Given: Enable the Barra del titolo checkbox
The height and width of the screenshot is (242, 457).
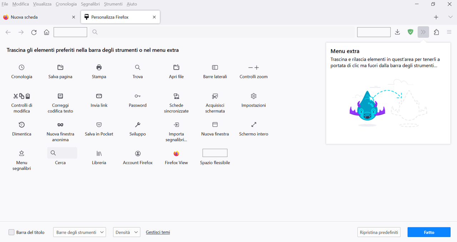Looking at the screenshot, I should (11, 232).
